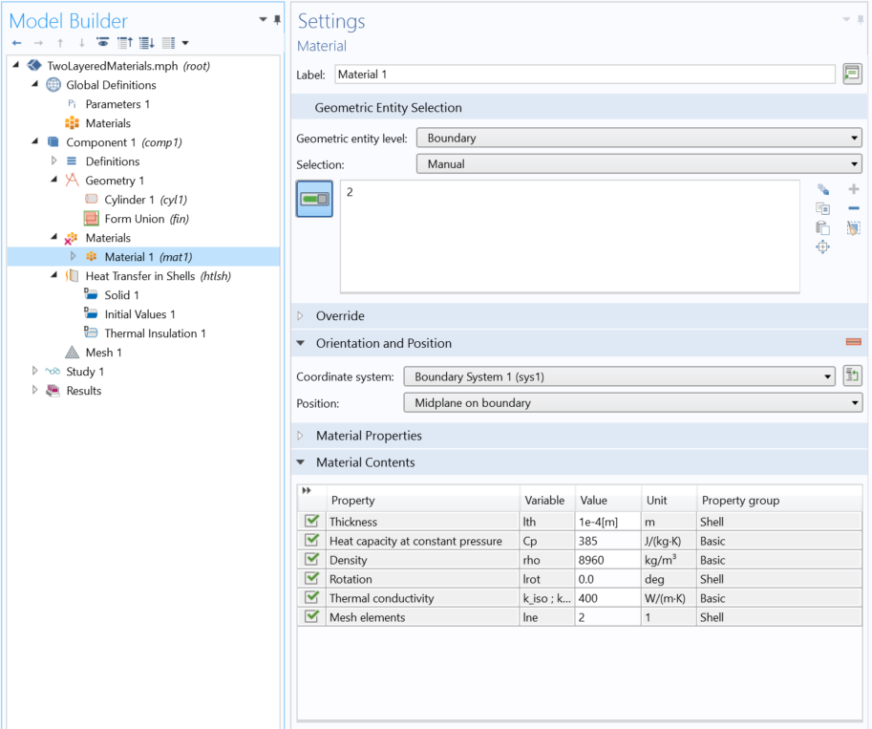Click the Paste Selection icon
This screenshot has width=872, height=729.
[822, 227]
